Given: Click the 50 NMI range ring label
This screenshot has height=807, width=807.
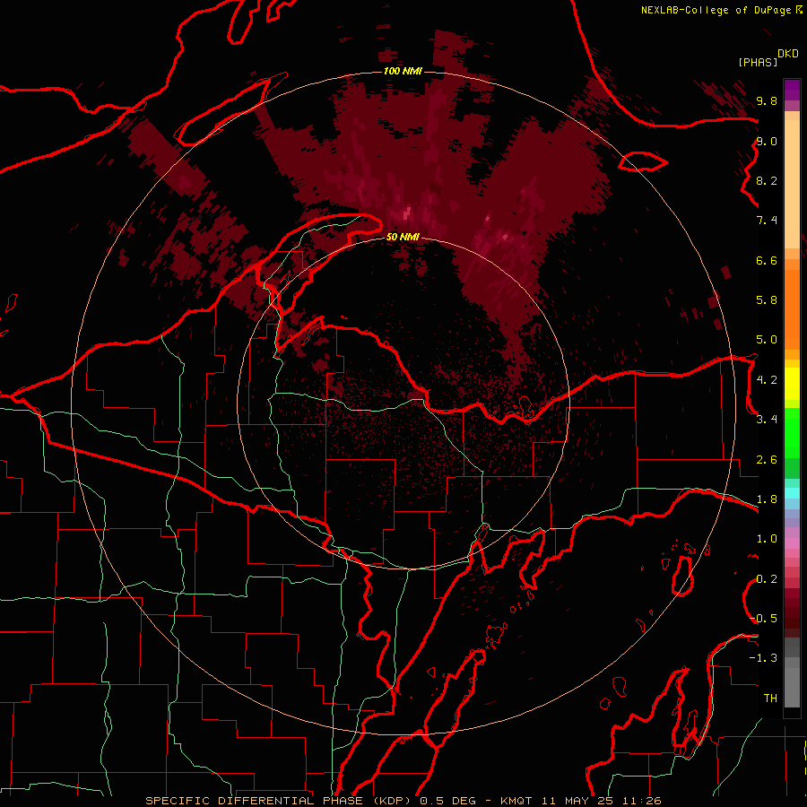Looking at the screenshot, I should [x=403, y=237].
